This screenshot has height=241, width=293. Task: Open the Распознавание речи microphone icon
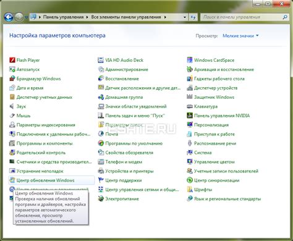pyautogui.click(x=190, y=143)
